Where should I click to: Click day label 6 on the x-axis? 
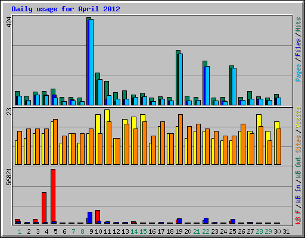(x=64, y=231)
